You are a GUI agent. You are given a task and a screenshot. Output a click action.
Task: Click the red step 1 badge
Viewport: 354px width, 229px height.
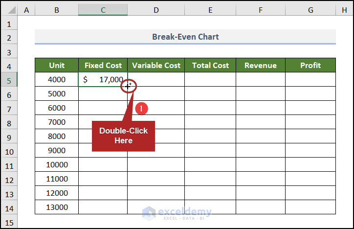pyautogui.click(x=141, y=109)
